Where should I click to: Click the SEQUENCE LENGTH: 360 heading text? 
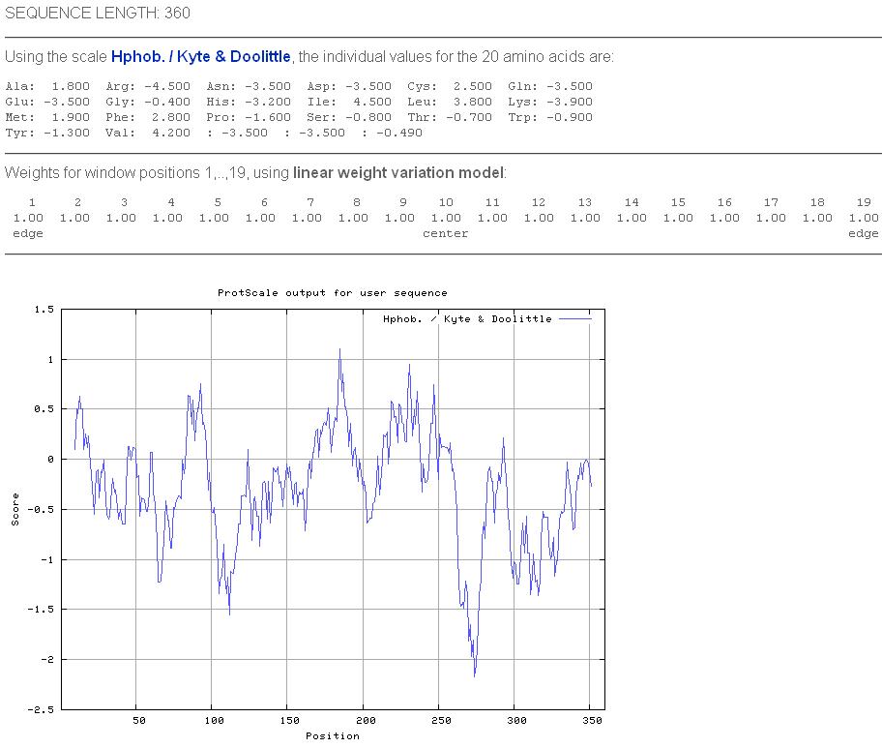click(x=98, y=13)
